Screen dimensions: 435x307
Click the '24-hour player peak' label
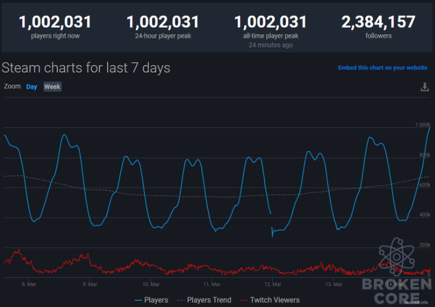click(163, 36)
